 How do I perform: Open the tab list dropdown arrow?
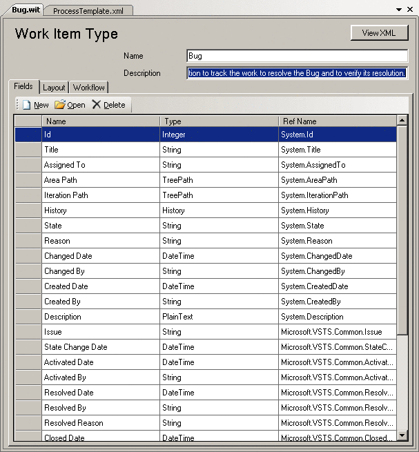coord(399,10)
